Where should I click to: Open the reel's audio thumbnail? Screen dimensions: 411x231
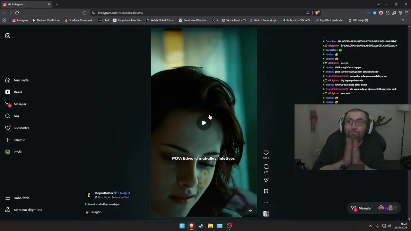coord(266,214)
